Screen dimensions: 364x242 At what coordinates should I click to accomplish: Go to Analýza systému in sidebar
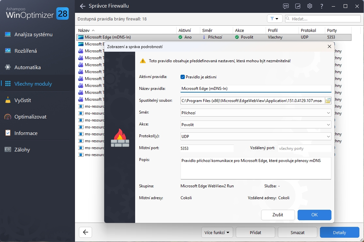point(34,34)
